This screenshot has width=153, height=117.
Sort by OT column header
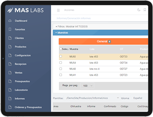click(x=121, y=49)
